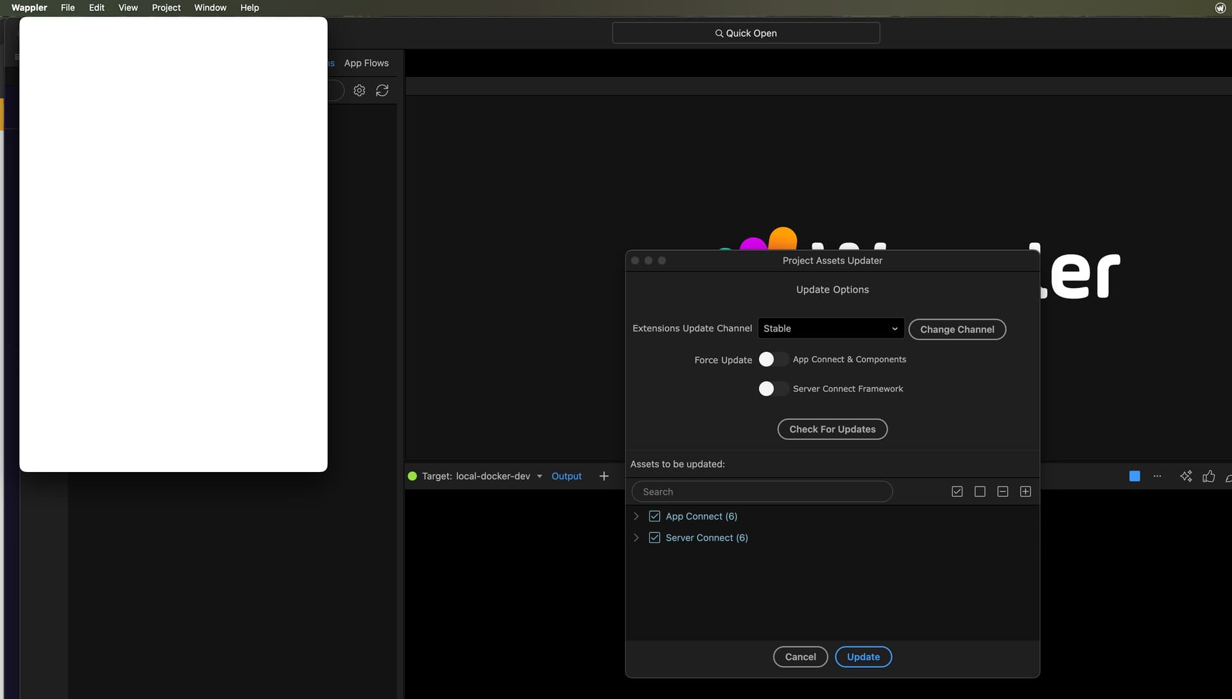Uncheck the App Connect (6) checkbox
The image size is (1232, 699).
tap(654, 516)
